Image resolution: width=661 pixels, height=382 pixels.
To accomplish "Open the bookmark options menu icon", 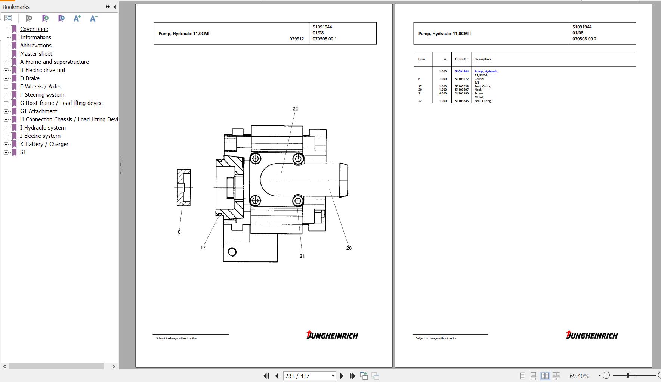I will [8, 18].
